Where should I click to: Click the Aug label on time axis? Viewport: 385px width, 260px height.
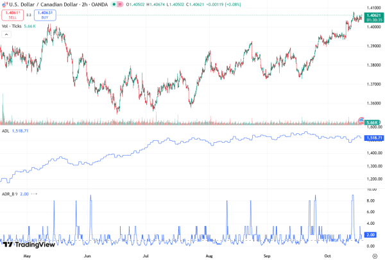click(x=209, y=255)
